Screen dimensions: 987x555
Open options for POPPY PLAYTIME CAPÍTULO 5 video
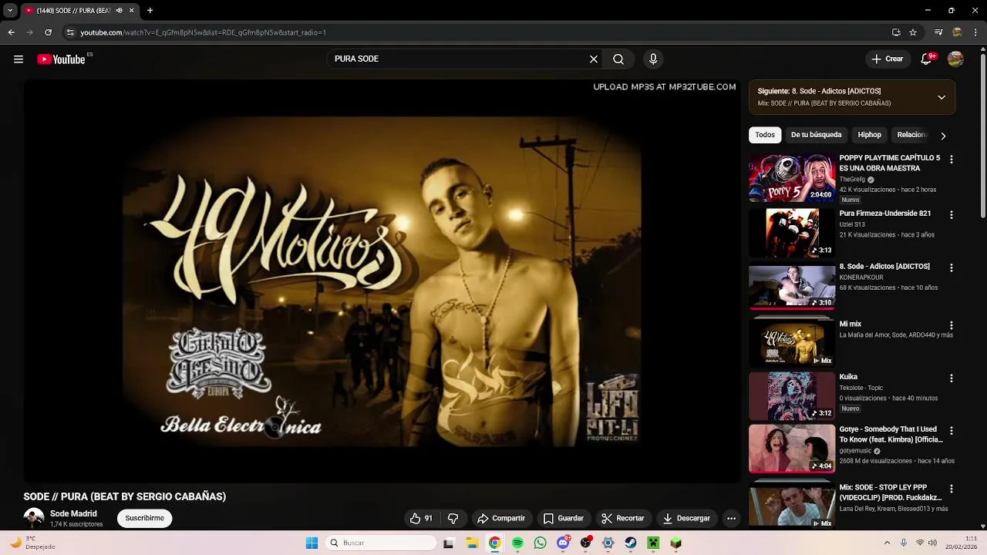coord(951,160)
